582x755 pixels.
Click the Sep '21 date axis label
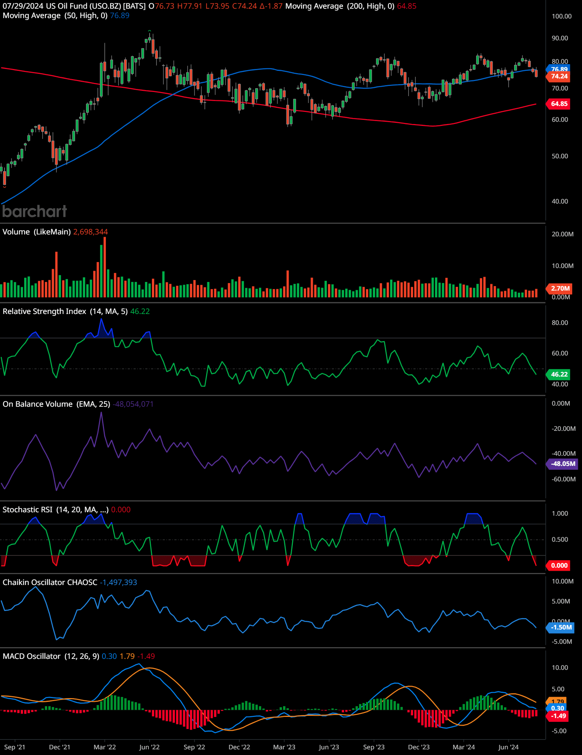point(15,747)
